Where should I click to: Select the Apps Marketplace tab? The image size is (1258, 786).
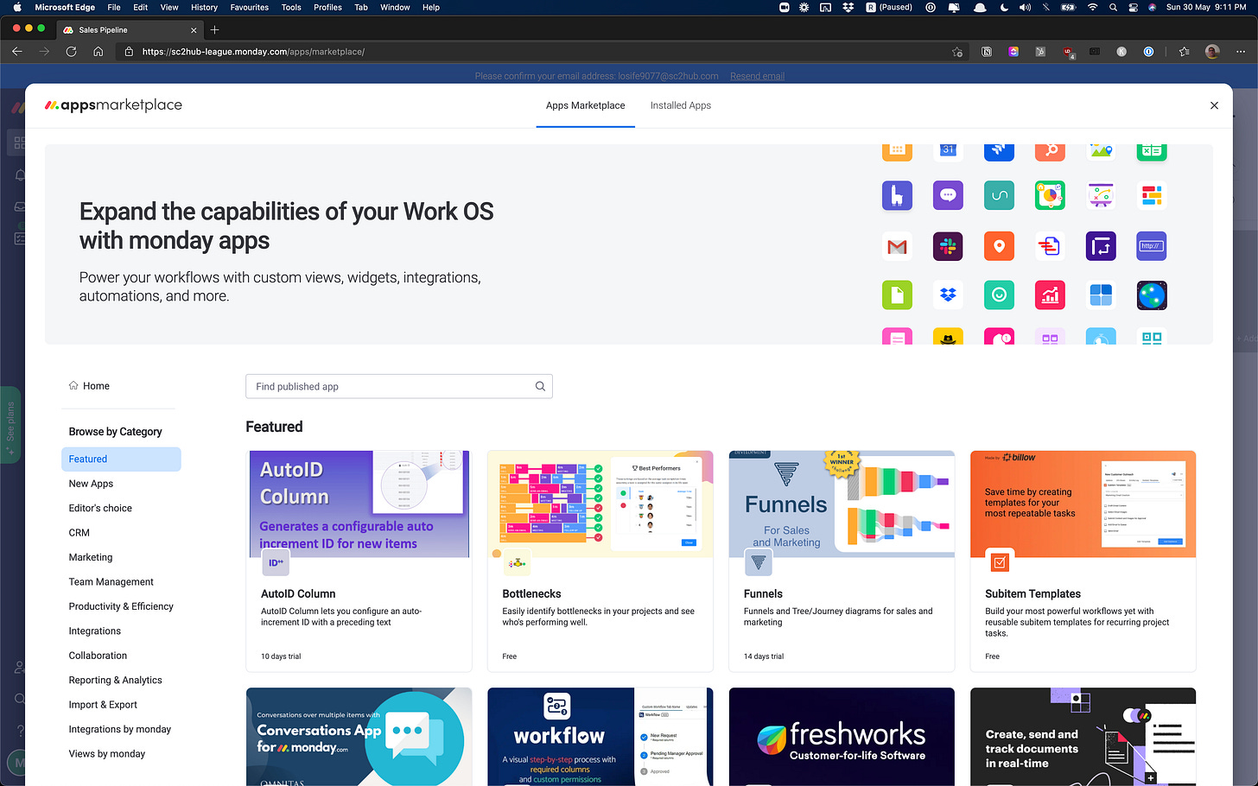(x=586, y=105)
